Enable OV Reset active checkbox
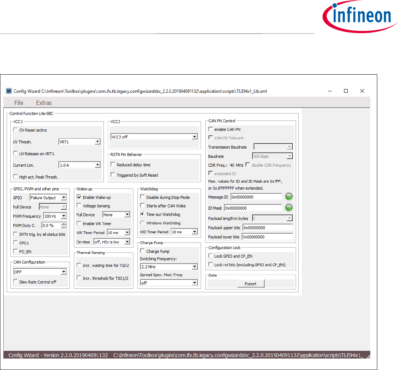This screenshot has height=370, width=398. pos(15,130)
